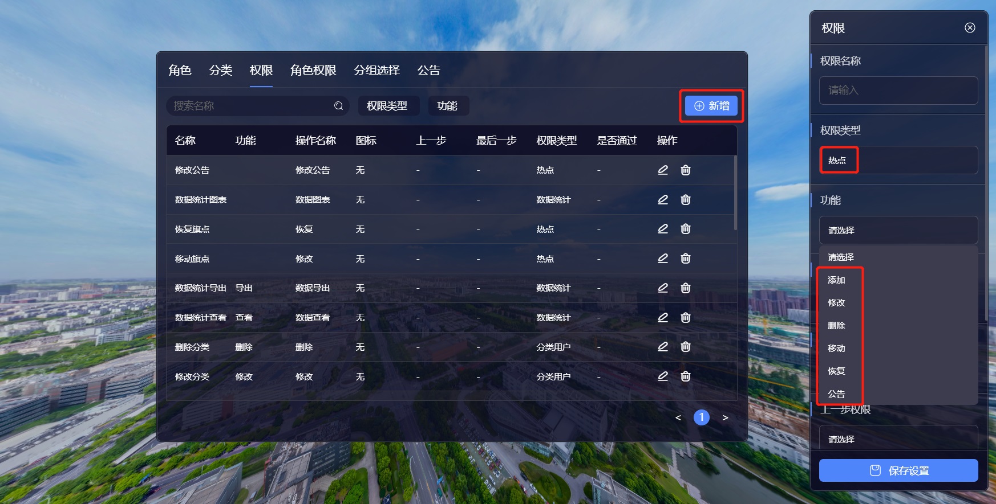Select the 权限 tab
996x504 pixels.
click(261, 70)
